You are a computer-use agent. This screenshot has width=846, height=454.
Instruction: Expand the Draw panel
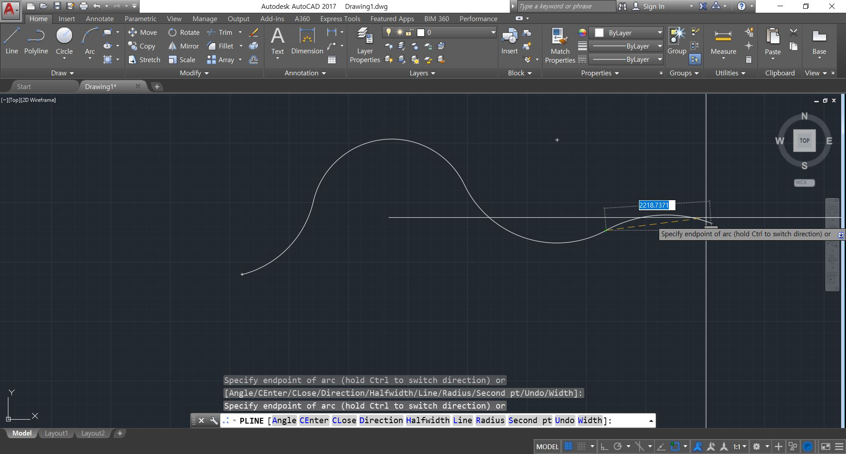pyautogui.click(x=62, y=73)
